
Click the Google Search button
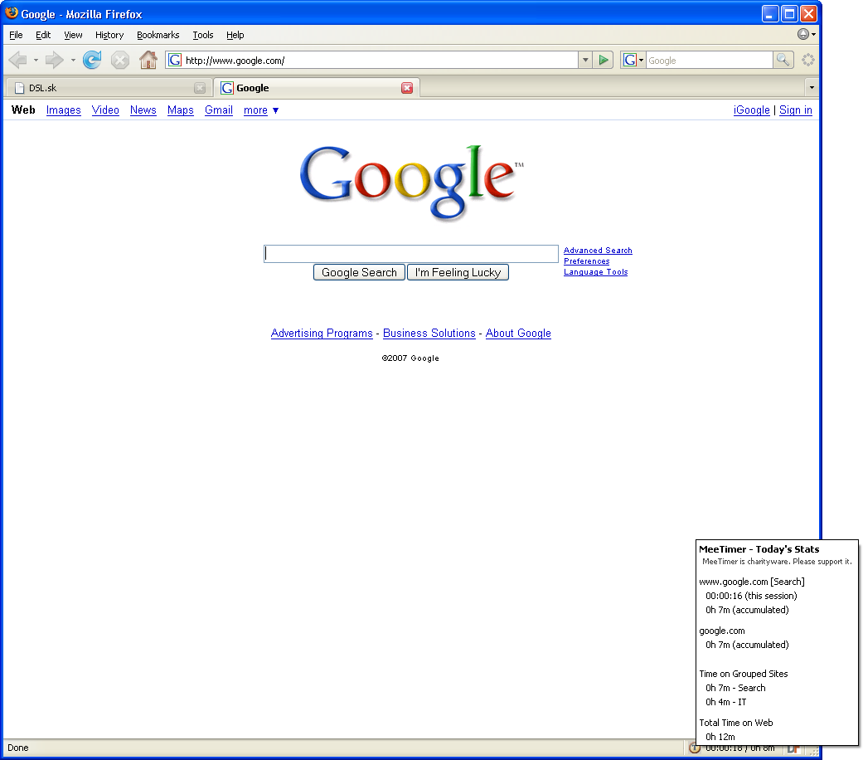point(360,273)
